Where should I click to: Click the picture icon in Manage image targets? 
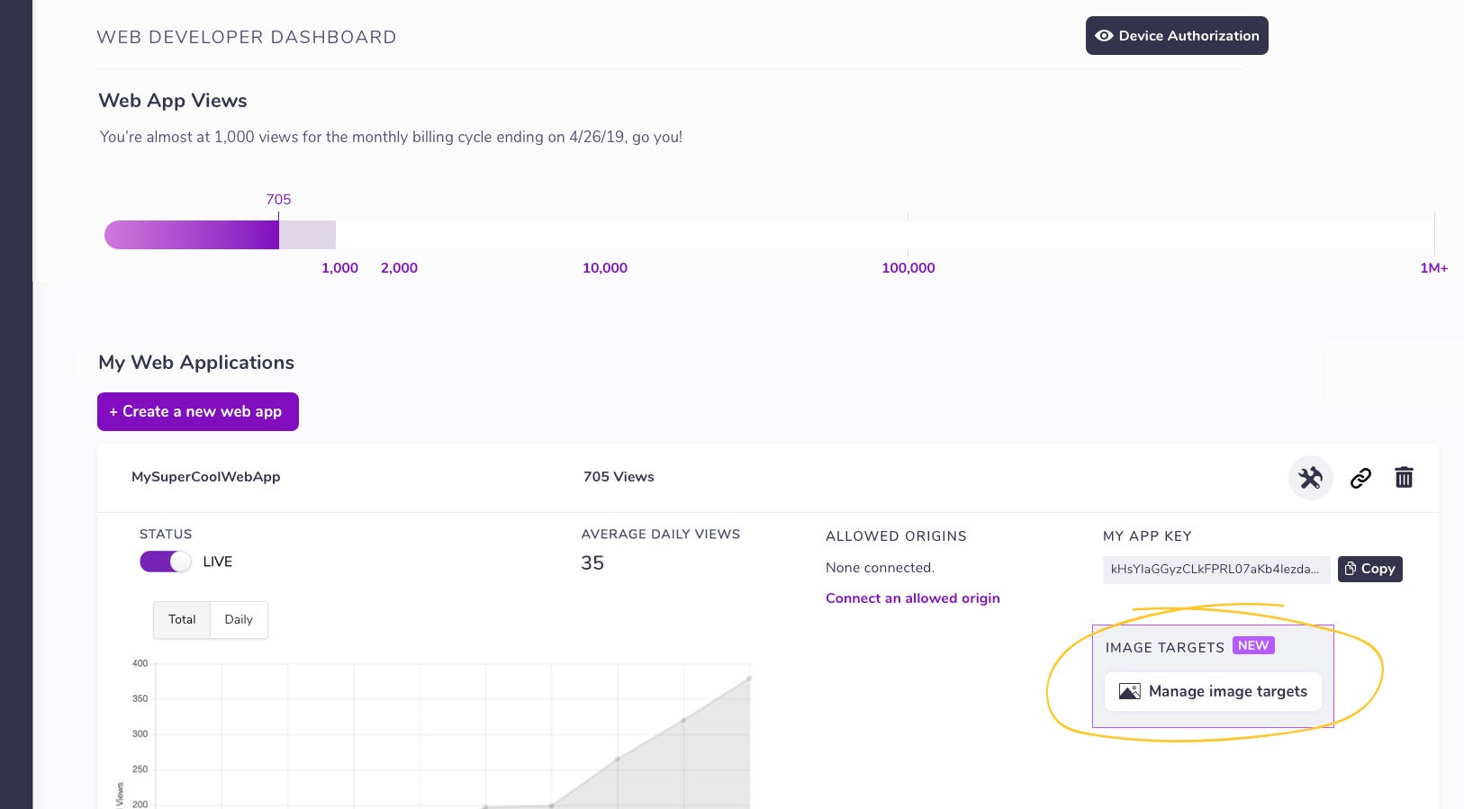pyautogui.click(x=1129, y=691)
